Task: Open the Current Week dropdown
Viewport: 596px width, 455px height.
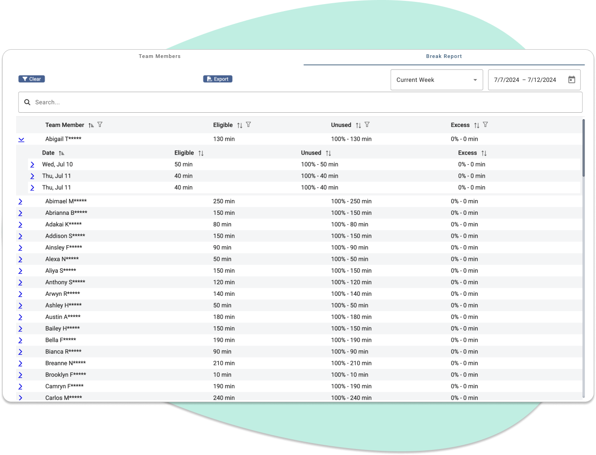Action: click(436, 80)
